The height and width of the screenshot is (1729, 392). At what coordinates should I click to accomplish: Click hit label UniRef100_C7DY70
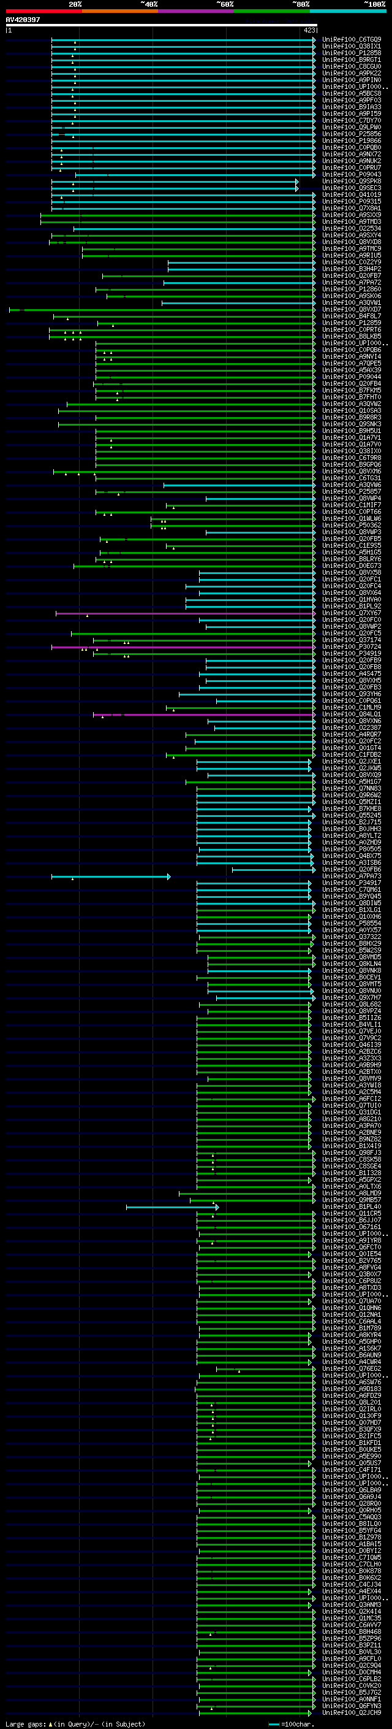pos(352,121)
